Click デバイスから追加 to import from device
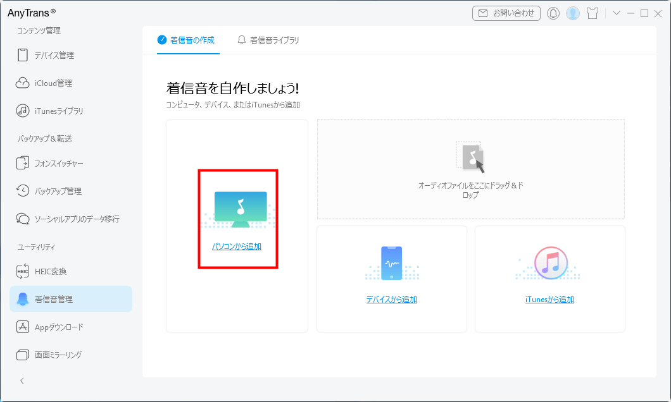671x402 pixels. point(391,300)
